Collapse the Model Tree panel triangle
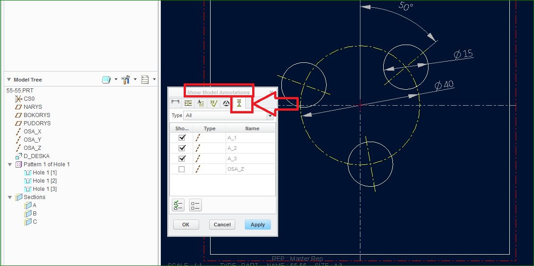The image size is (534, 266). pos(9,80)
